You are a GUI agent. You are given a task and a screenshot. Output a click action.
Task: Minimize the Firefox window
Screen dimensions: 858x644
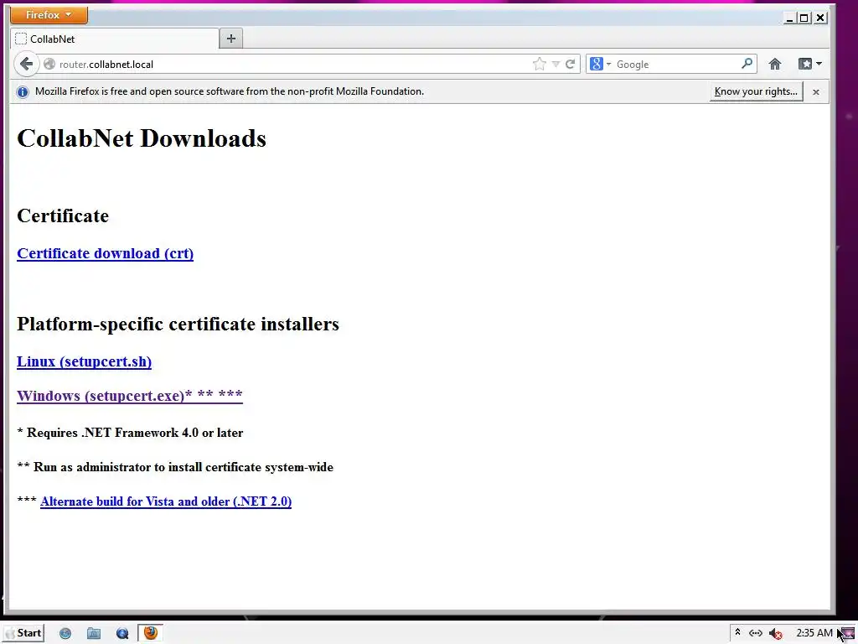(x=789, y=18)
